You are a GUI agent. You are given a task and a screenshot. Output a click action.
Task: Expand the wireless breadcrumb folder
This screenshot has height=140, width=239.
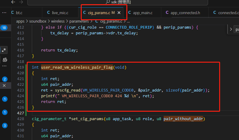coord(58,21)
